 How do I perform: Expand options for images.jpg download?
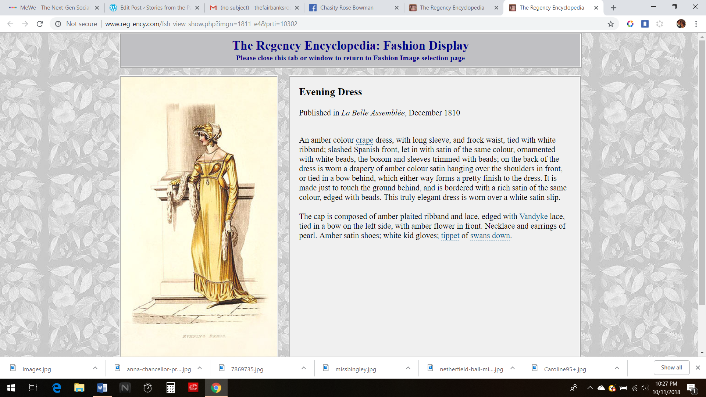pos(95,368)
